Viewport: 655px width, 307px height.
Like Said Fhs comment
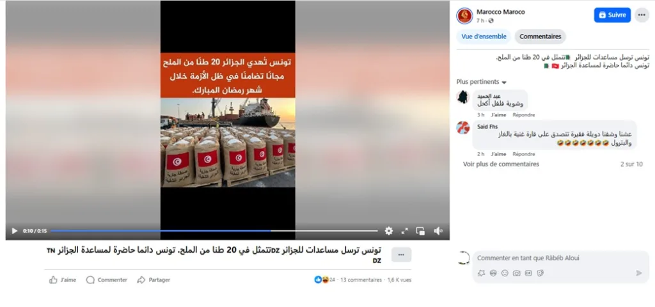click(x=498, y=154)
